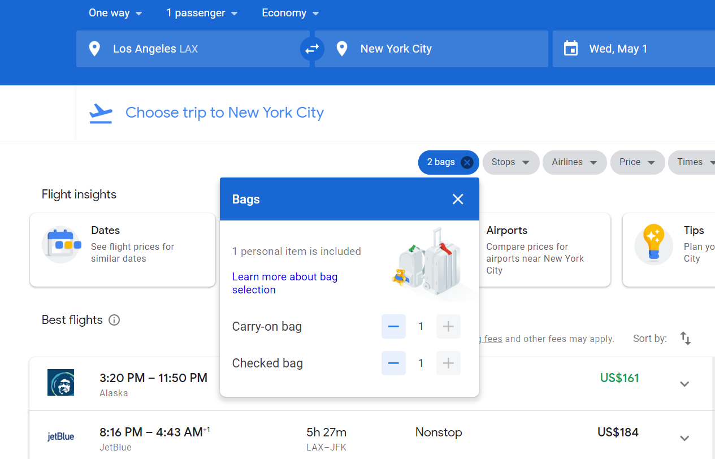Click the Alaska airline logo
Screen dimensions: 715x459
point(60,383)
